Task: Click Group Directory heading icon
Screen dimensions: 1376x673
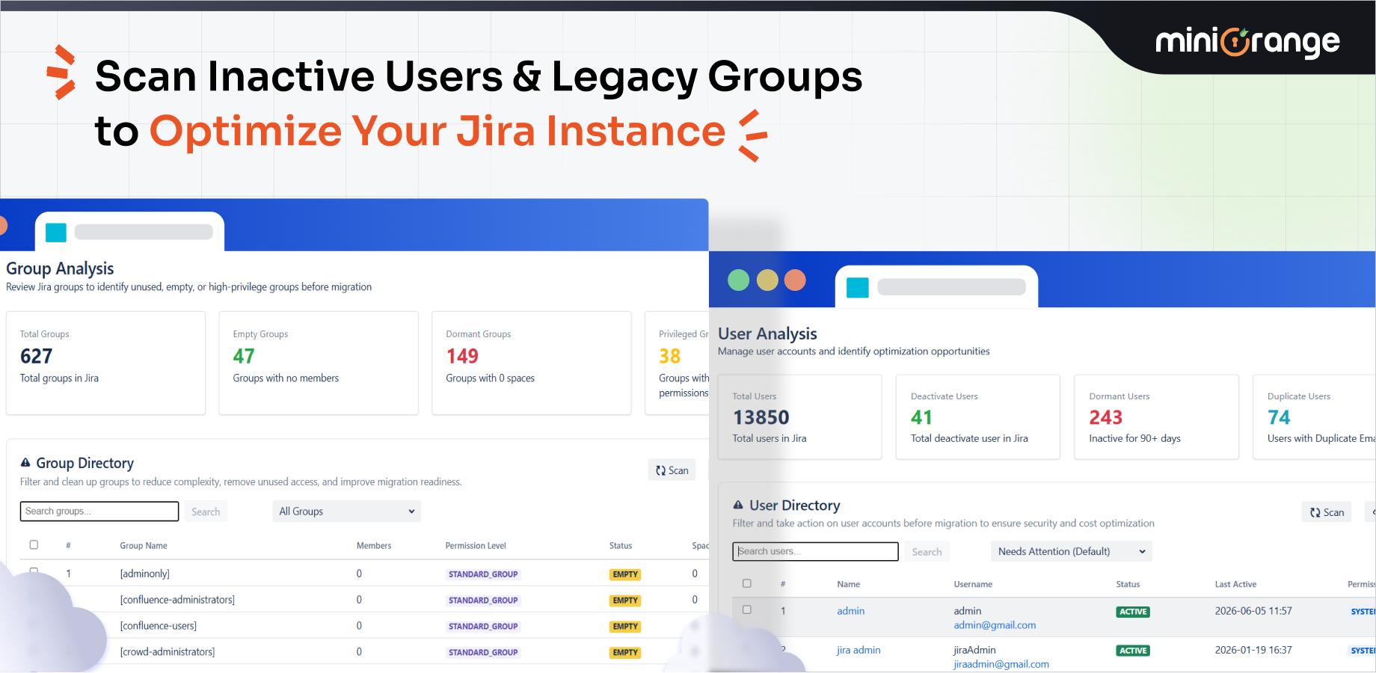Action: pos(25,463)
